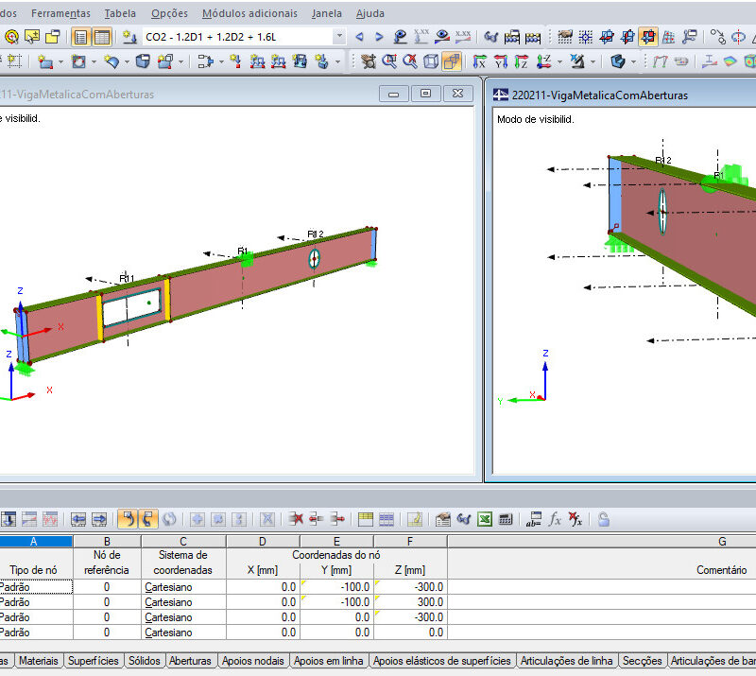Expand the solid load tool dropdown
Viewport: 756px width, 676px height.
click(x=337, y=61)
